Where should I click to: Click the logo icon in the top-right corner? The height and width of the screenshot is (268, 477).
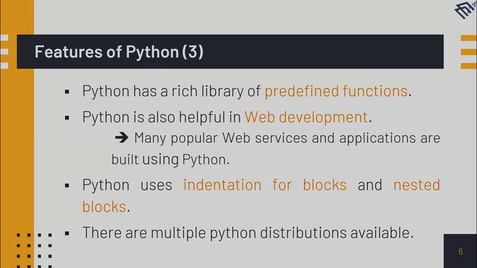click(466, 10)
